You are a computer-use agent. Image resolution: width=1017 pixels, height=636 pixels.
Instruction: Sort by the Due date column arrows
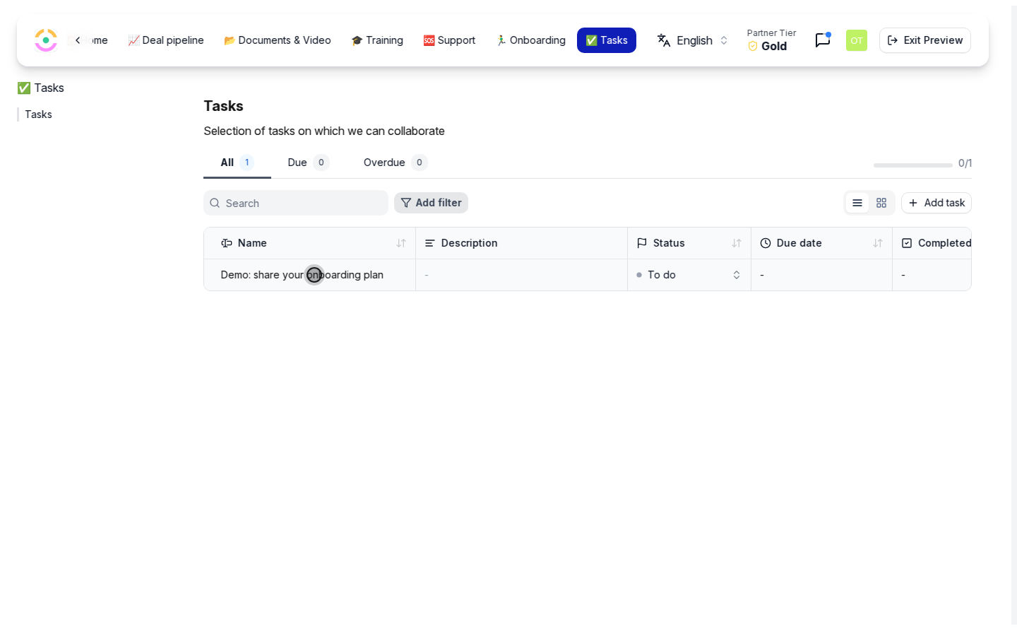click(x=878, y=243)
